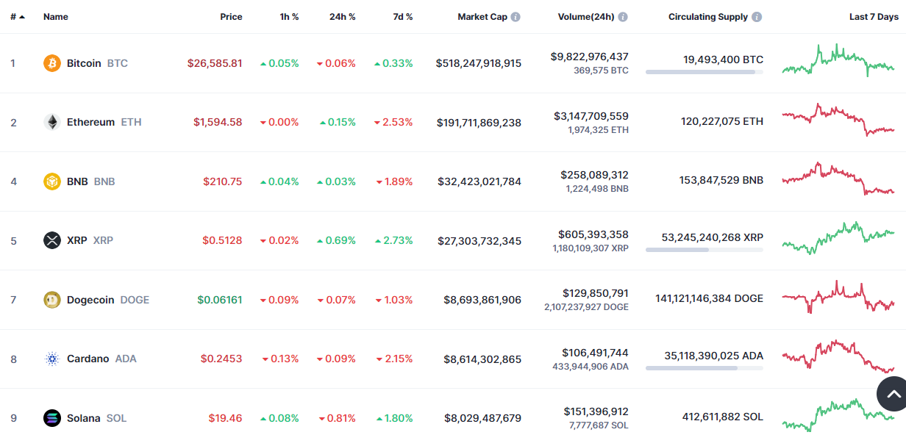
Task: Open the Circulating Supply info icon
Action: click(757, 17)
